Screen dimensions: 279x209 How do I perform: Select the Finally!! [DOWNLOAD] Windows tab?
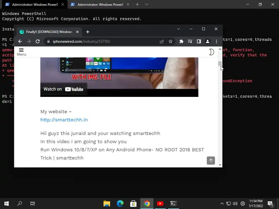pyautogui.click(x=49, y=32)
